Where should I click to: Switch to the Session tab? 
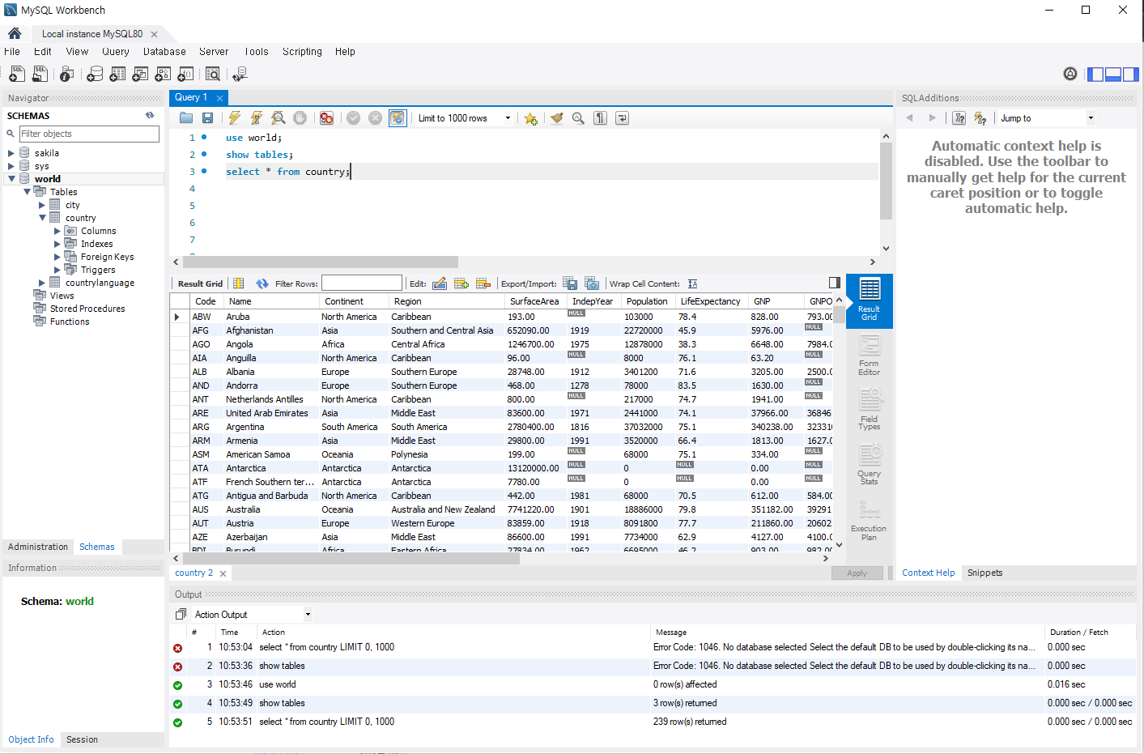(x=82, y=739)
